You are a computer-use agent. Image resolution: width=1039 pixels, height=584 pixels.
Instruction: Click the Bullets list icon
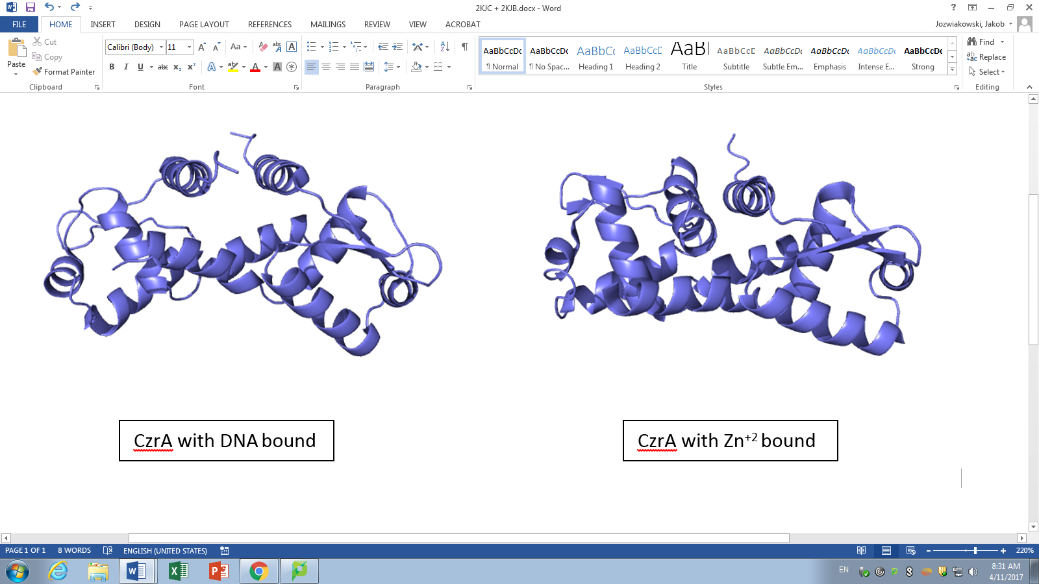pos(312,47)
